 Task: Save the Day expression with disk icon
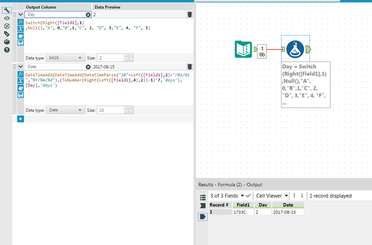(x=20, y=43)
